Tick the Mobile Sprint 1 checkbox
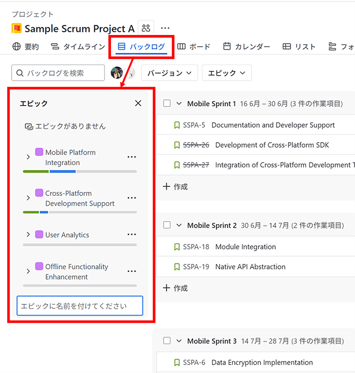This screenshot has height=373, width=355. pos(167,104)
